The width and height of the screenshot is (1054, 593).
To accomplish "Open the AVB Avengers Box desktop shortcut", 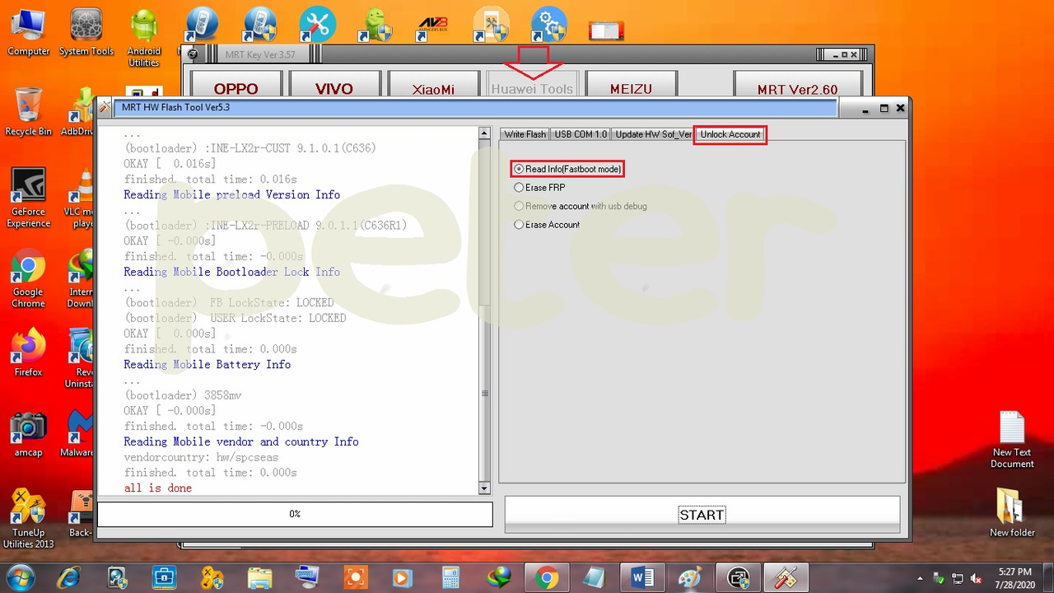I will tap(433, 25).
